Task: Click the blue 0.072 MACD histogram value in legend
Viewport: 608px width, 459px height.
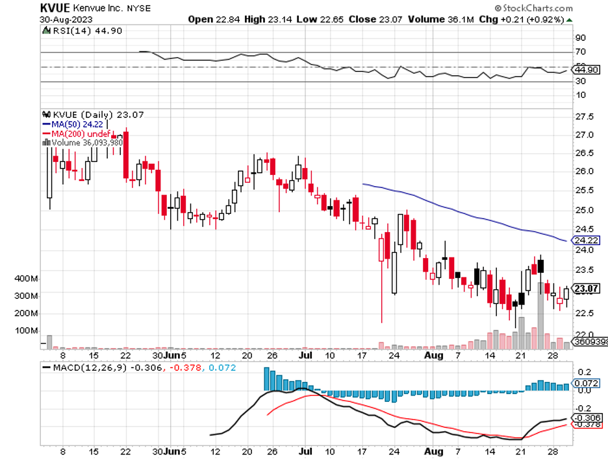Action: [222, 368]
